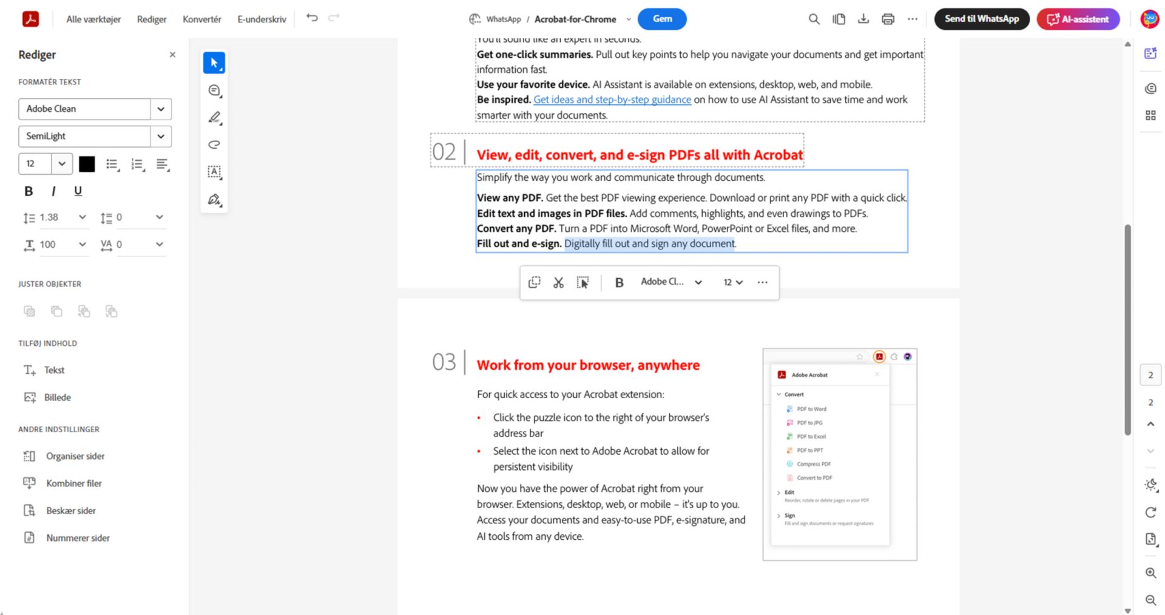Expand character spacing VA dropdown
Screen dimensions: 1165x615
(160, 245)
